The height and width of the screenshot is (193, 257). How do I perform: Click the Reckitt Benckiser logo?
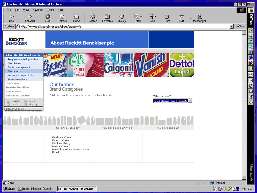[16, 41]
